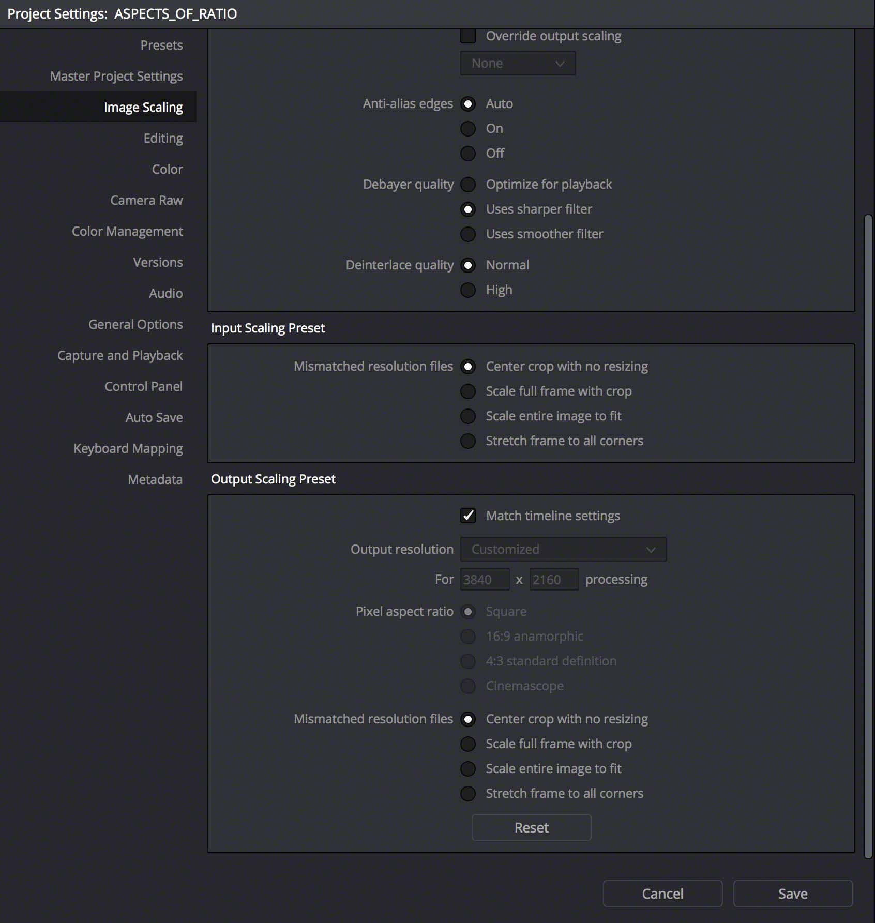Open the Presets settings page
Viewport: 875px width, 923px height.
click(161, 45)
